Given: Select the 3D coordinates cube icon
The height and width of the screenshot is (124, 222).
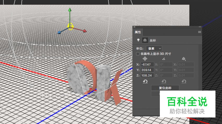Looking at the screenshot, I should pyautogui.click(x=144, y=40).
